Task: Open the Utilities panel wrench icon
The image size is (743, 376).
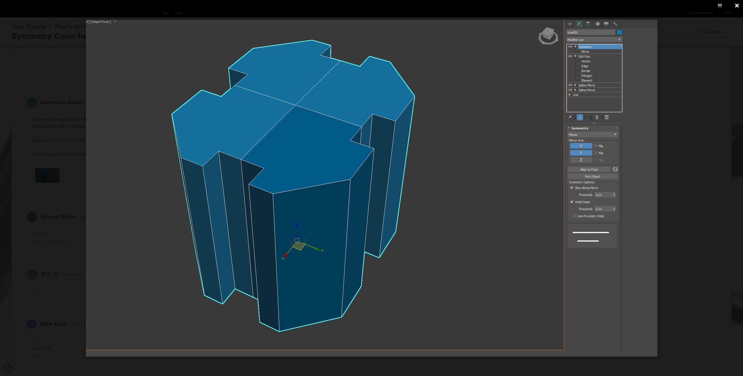Action: 616,24
